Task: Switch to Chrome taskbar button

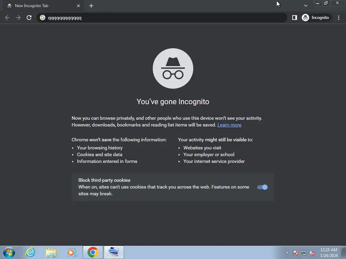Action: 93,252
